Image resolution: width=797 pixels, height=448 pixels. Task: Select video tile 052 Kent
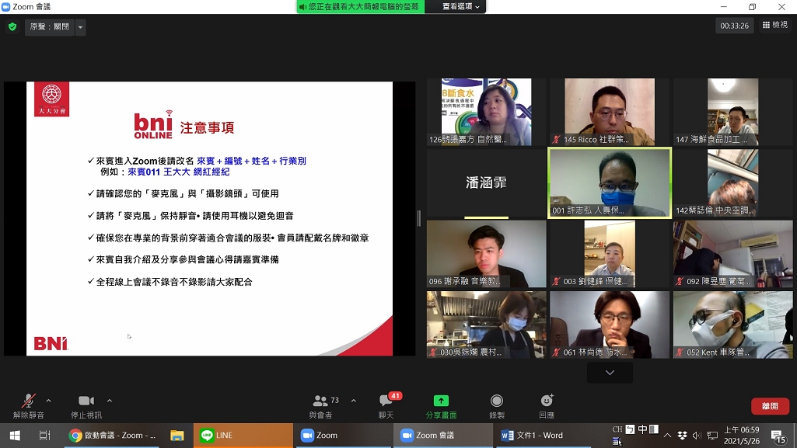[732, 325]
